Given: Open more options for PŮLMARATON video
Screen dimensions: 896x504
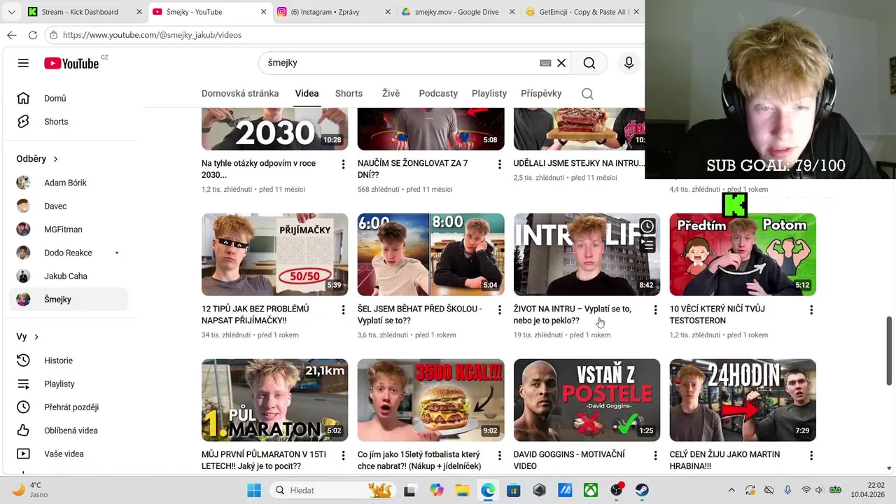Looking at the screenshot, I should point(343,456).
